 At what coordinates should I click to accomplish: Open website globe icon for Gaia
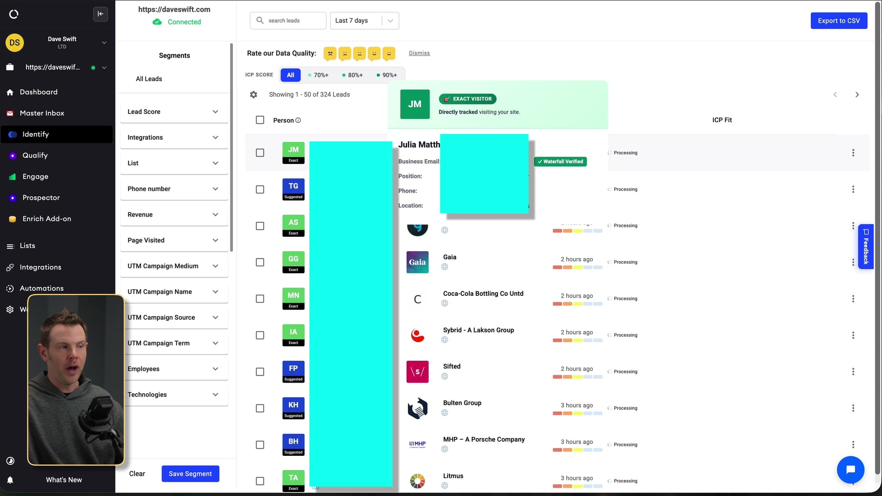(x=445, y=267)
